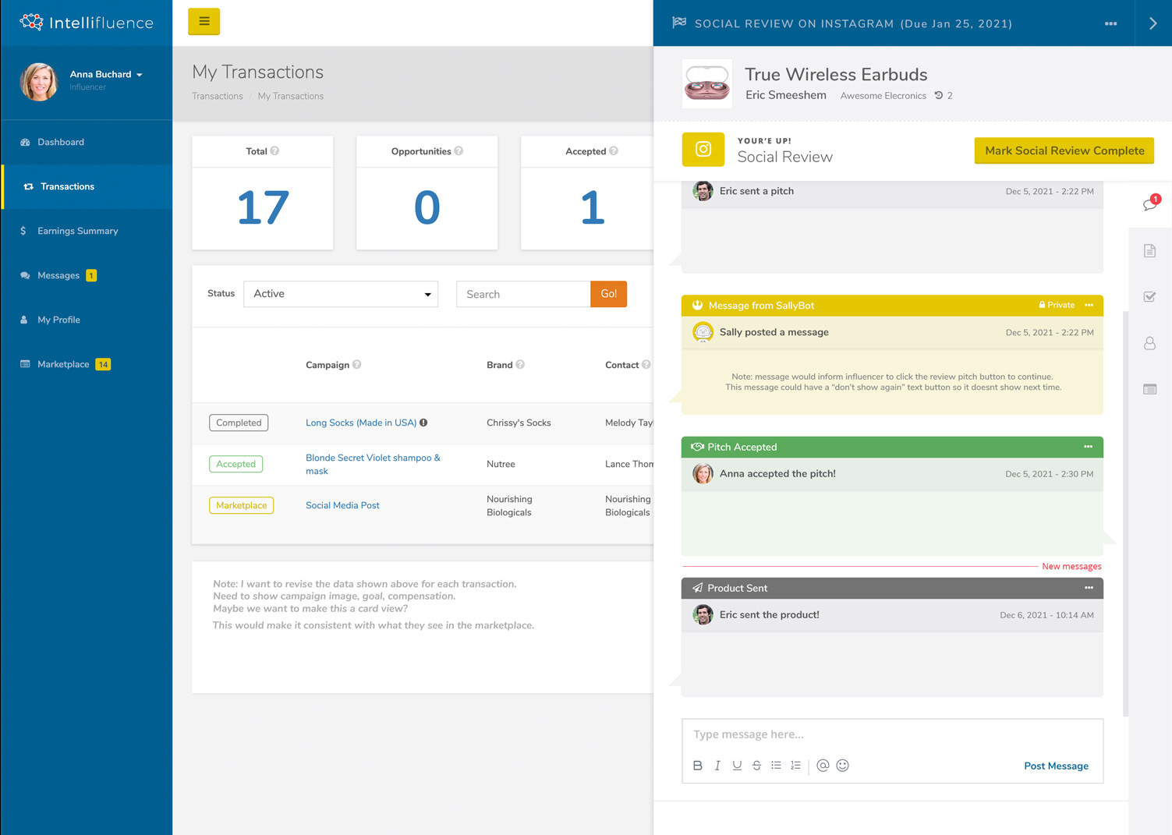
Task: Click the True Wireless Earbuds product thumbnail
Action: pyautogui.click(x=707, y=83)
